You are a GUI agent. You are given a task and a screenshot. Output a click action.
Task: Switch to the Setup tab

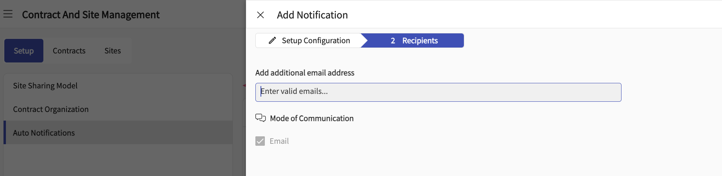click(24, 51)
